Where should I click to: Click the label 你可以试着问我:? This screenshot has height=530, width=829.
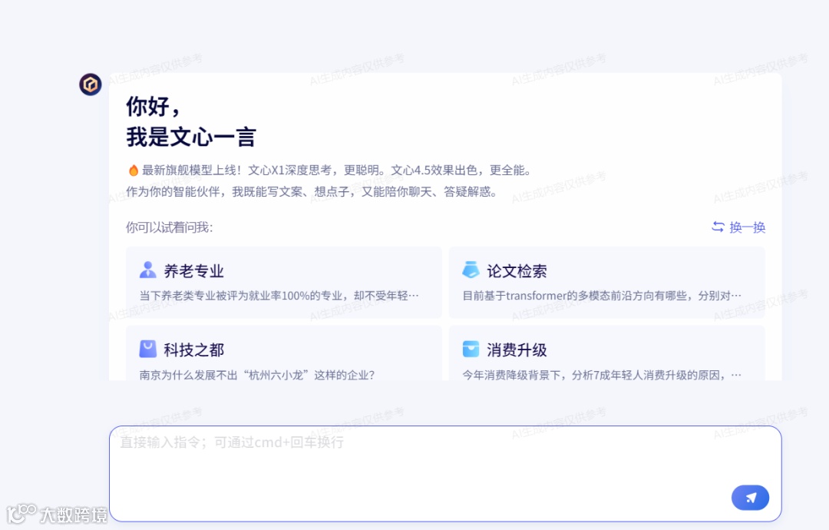tap(169, 227)
